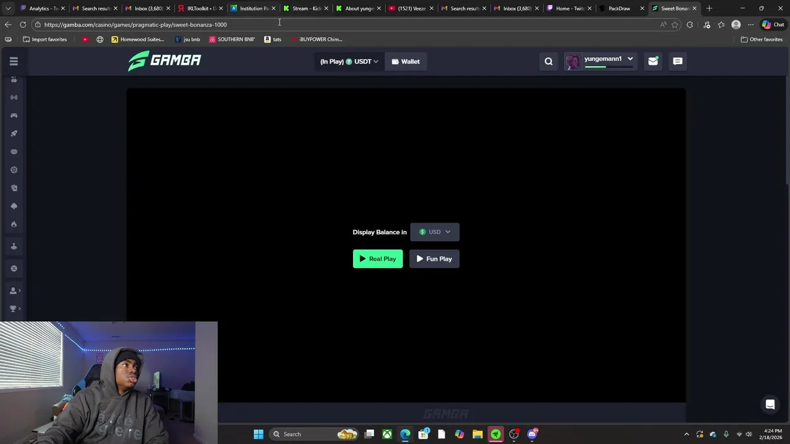The height and width of the screenshot is (444, 790).
Task: Open the tab actions menu chevron
Action: (x=8, y=9)
